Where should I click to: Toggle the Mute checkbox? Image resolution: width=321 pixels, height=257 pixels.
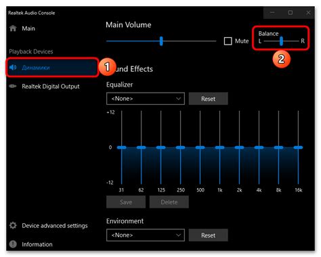click(228, 41)
